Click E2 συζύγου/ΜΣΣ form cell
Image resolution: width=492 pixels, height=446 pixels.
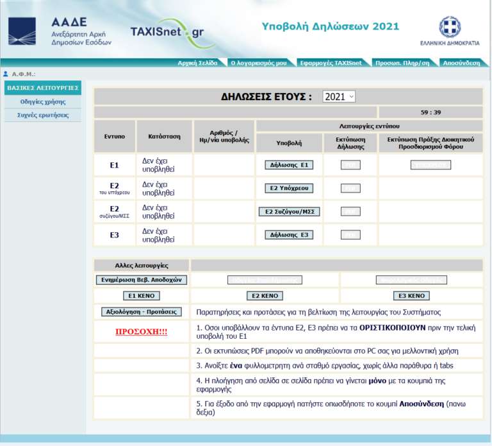[115, 212]
